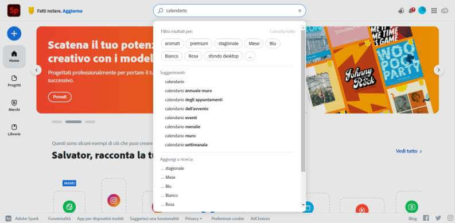The width and height of the screenshot is (455, 223).
Task: Toggle the sfondo desktop filter chip
Action: pos(223,56)
